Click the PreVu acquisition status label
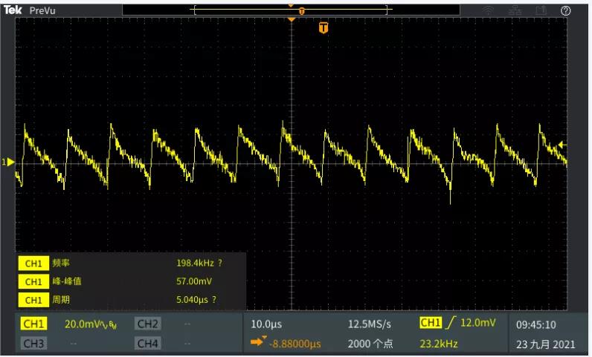The image size is (592, 357). coord(42,10)
